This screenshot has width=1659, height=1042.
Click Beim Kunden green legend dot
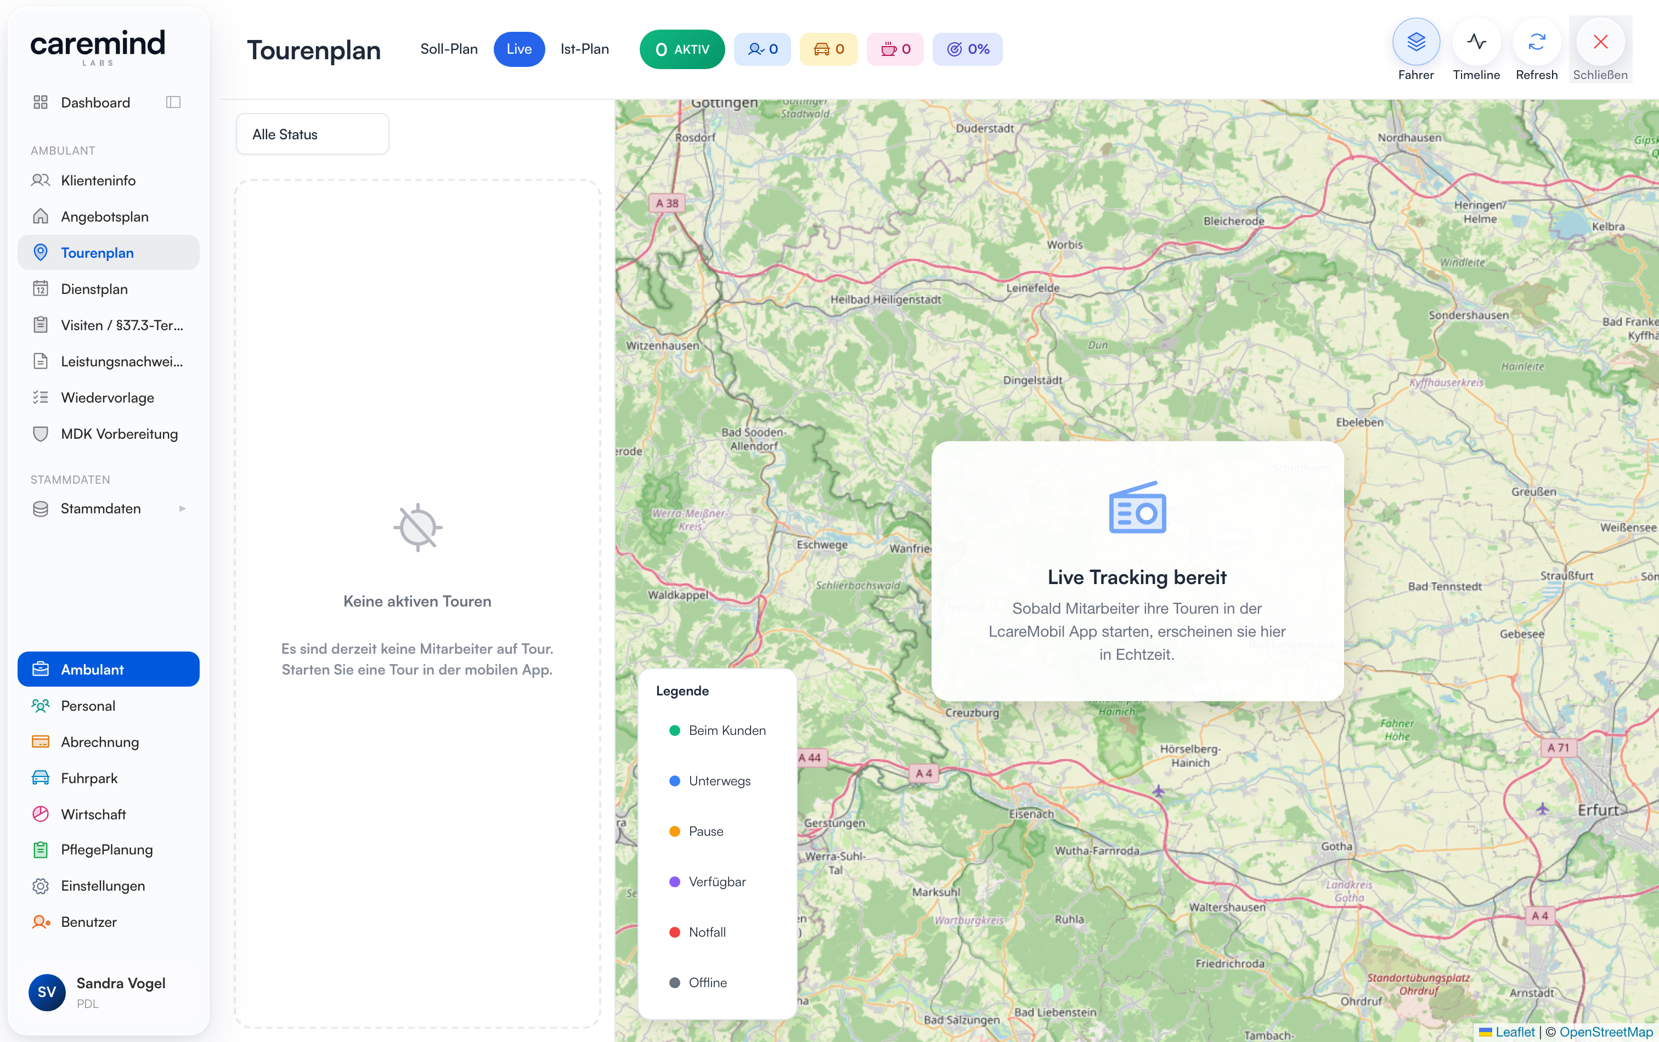click(x=674, y=730)
